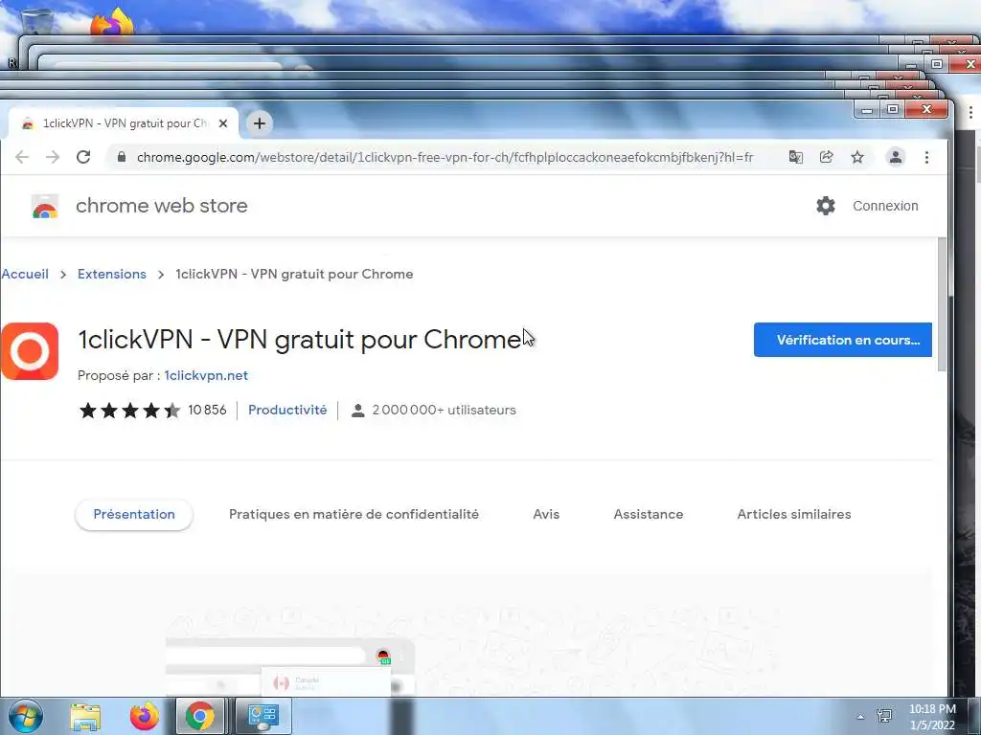Open a new tab with plus button
The width and height of the screenshot is (981, 735).
pos(259,123)
